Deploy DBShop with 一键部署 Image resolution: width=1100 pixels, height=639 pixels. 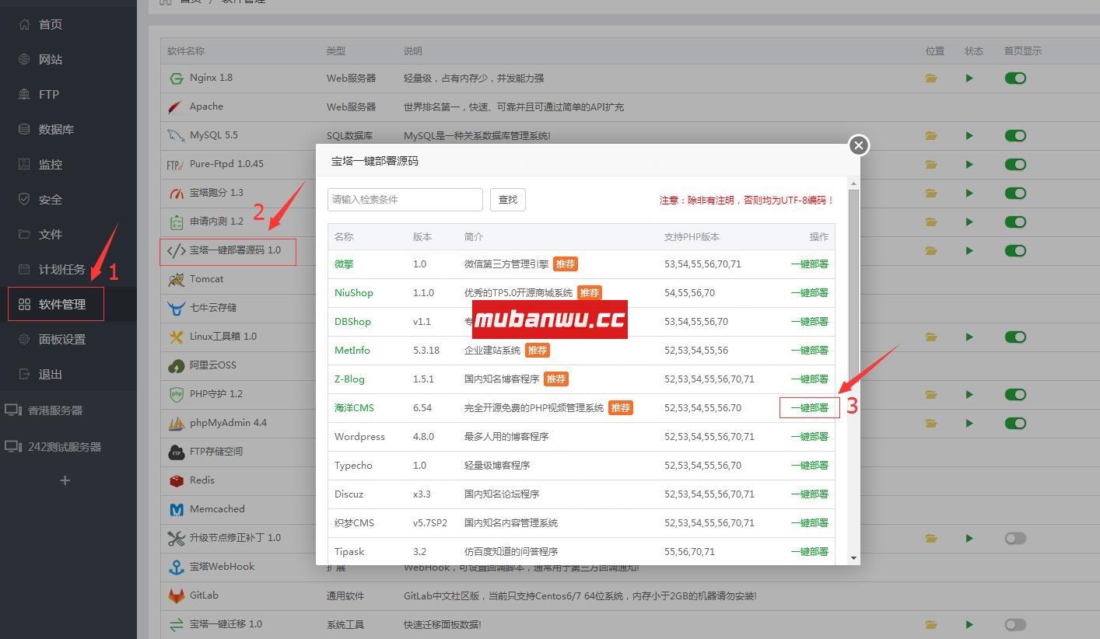pyautogui.click(x=809, y=322)
